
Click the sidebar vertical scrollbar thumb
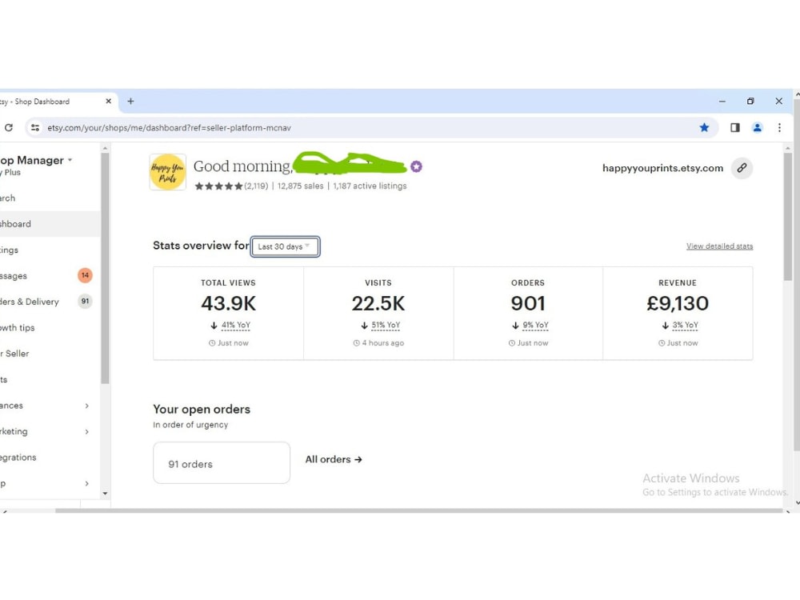105,268
